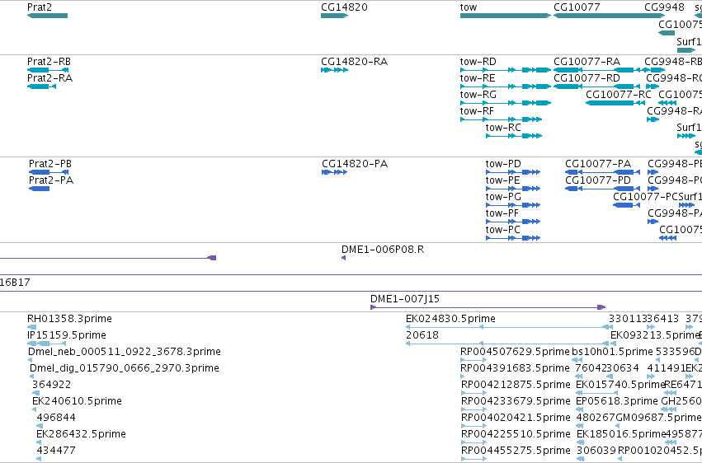Click the CG14820-PA protein label
This screenshot has width=702, height=463.
pos(355,164)
